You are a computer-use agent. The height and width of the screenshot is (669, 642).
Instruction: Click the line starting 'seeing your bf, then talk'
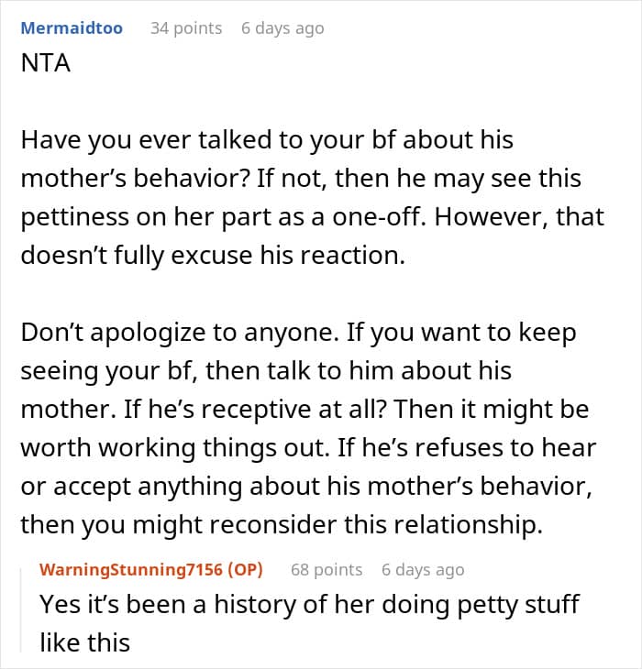click(266, 371)
